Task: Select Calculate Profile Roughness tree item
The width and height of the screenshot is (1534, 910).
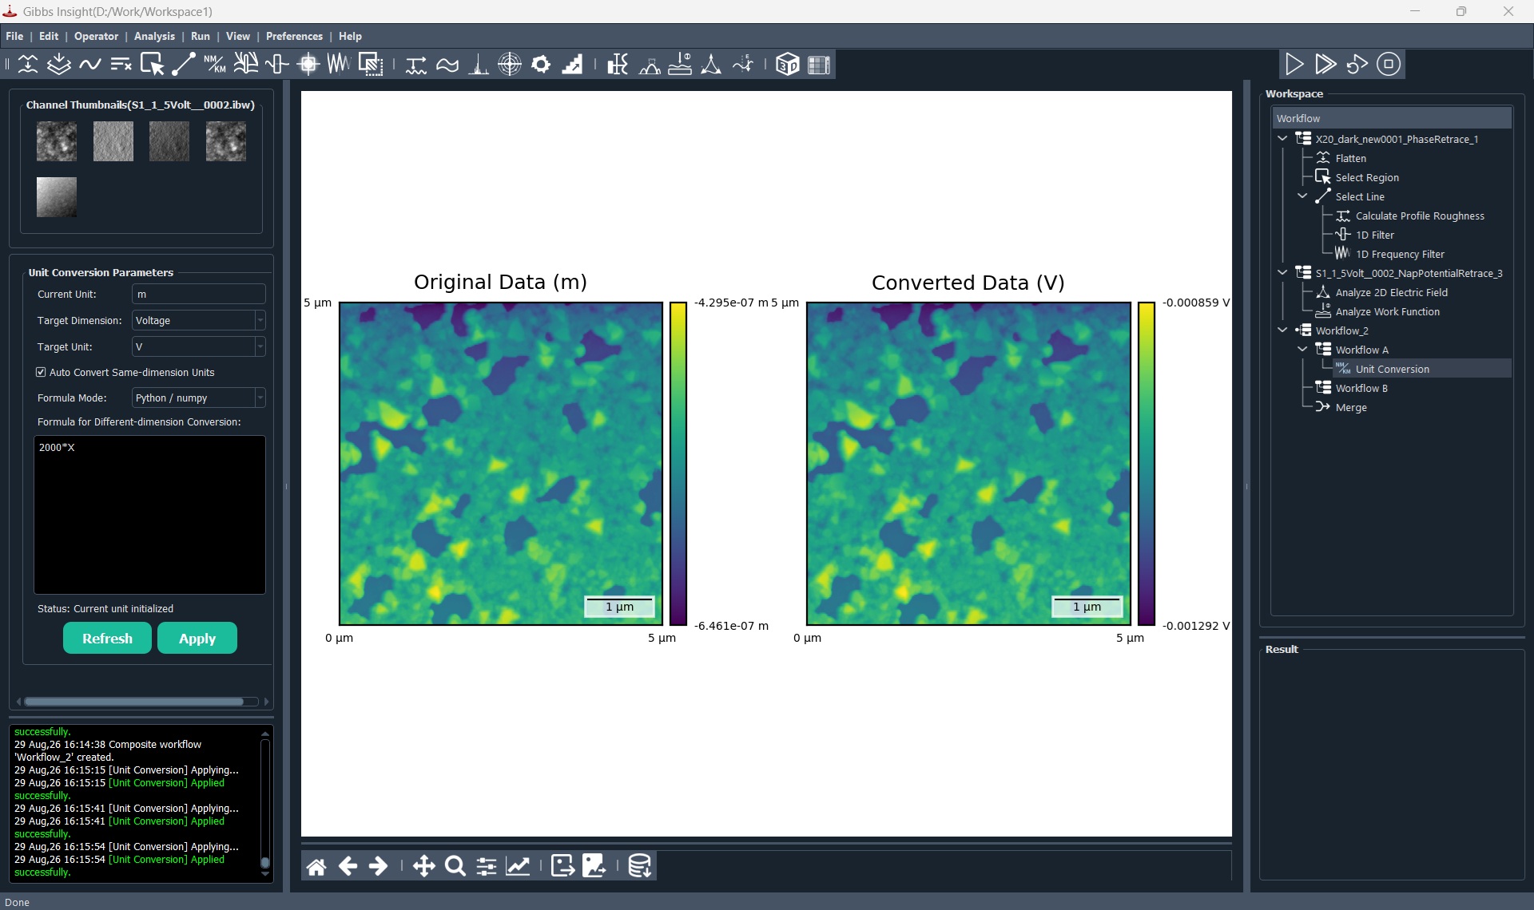Action: coord(1420,216)
